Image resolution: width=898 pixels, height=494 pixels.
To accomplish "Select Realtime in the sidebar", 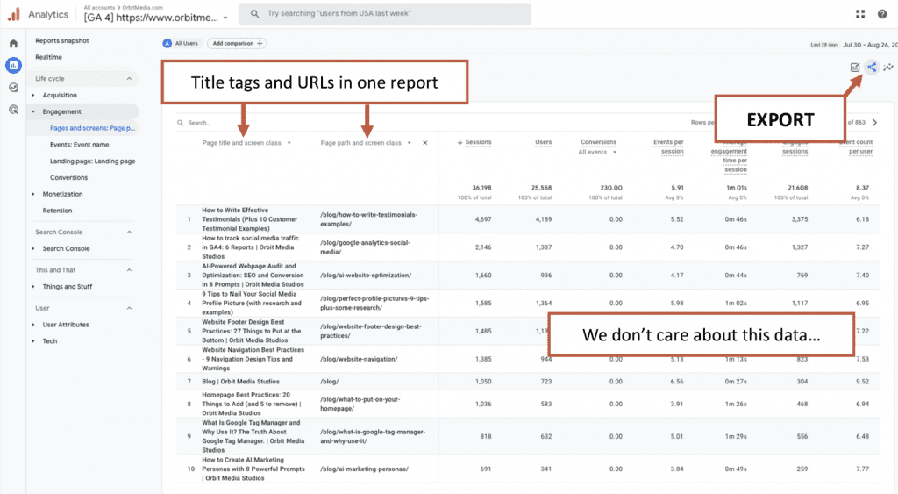I will click(48, 57).
